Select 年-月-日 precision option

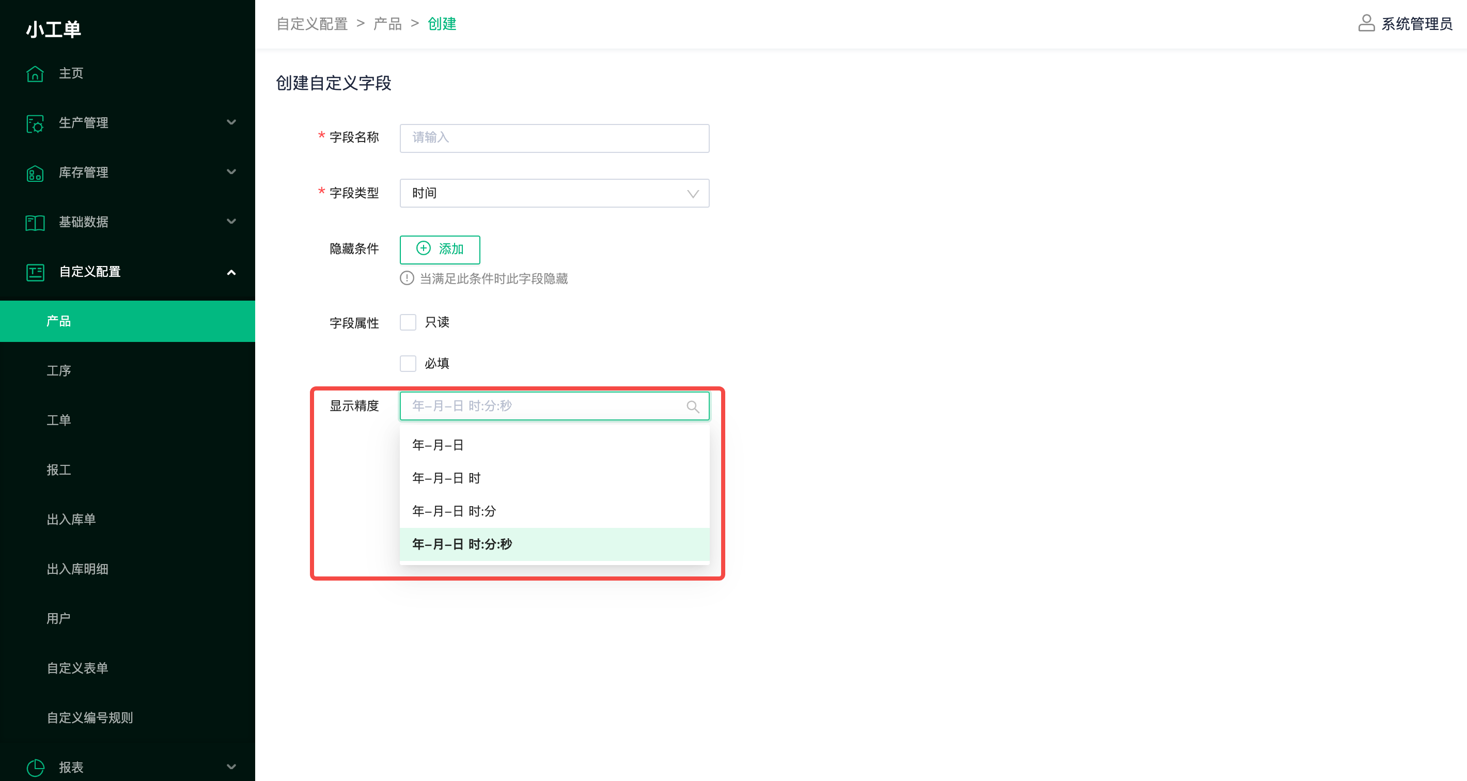coord(554,445)
